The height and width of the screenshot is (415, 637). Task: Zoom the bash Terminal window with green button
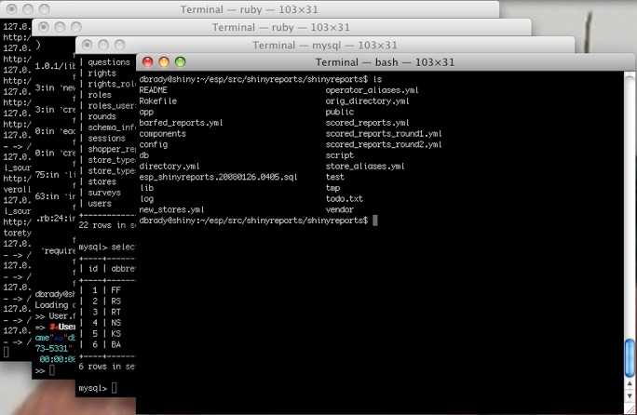(x=180, y=62)
